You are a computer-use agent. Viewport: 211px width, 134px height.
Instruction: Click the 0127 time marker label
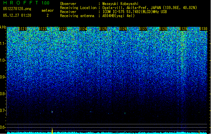143,29
